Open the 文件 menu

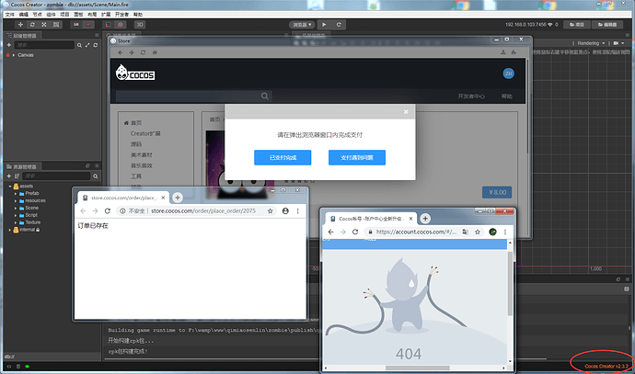pos(10,15)
